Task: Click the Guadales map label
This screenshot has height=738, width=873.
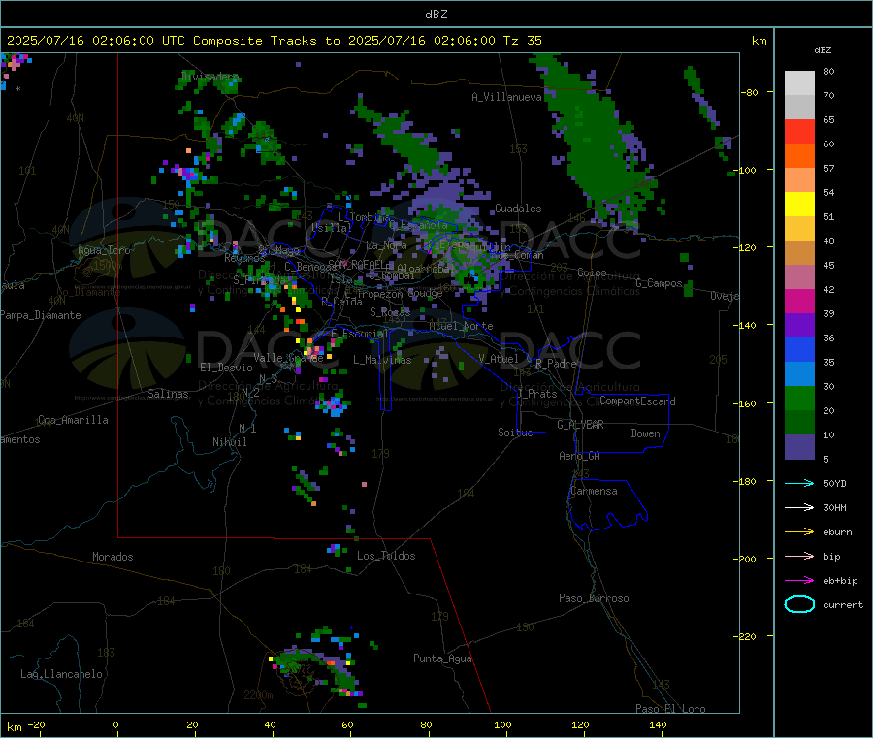Action: coord(518,209)
